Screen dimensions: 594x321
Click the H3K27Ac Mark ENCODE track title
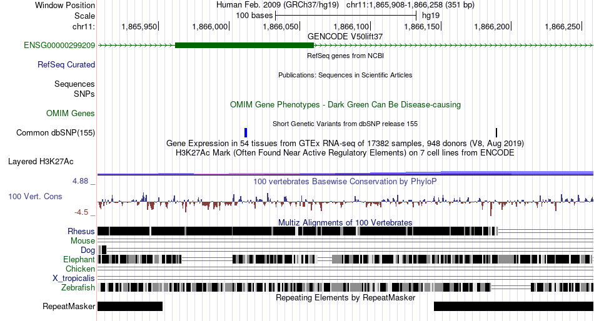click(345, 153)
